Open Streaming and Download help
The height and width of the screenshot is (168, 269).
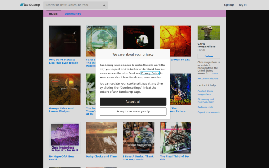point(206,101)
